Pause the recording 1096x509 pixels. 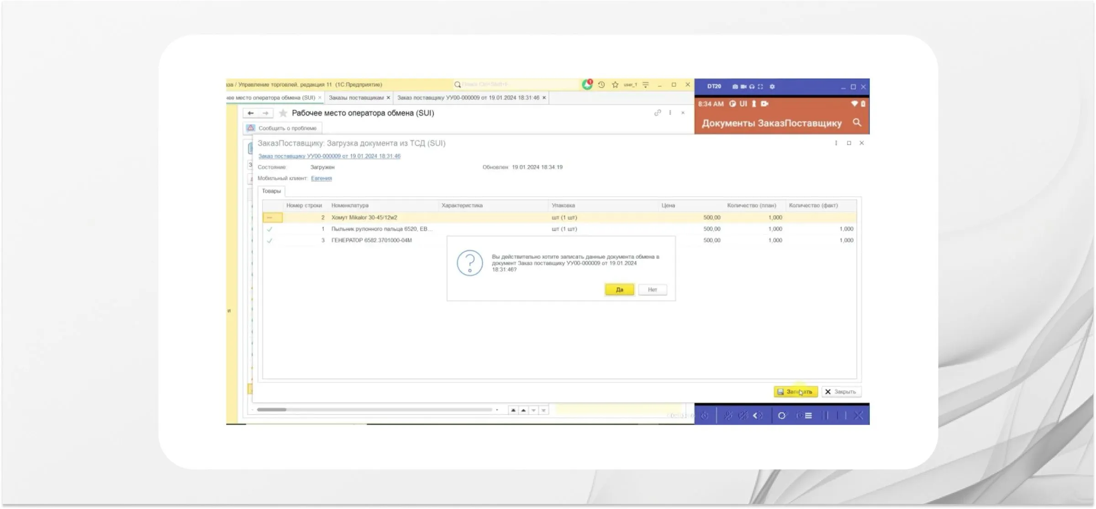tap(825, 416)
